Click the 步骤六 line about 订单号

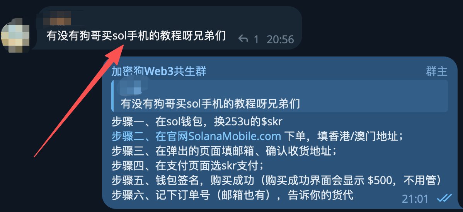click(x=232, y=195)
